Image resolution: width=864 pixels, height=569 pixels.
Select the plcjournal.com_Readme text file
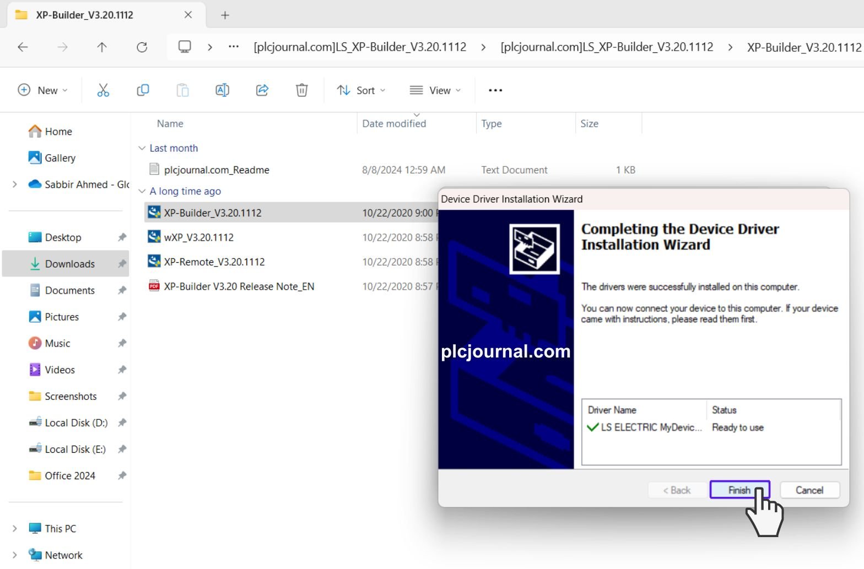[217, 170]
